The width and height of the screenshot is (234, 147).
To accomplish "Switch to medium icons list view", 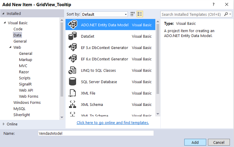I will [x=140, y=14].
